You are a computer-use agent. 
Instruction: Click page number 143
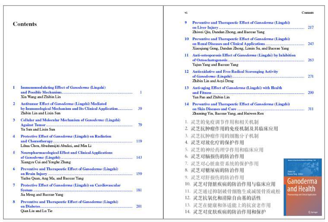coord(139,157)
